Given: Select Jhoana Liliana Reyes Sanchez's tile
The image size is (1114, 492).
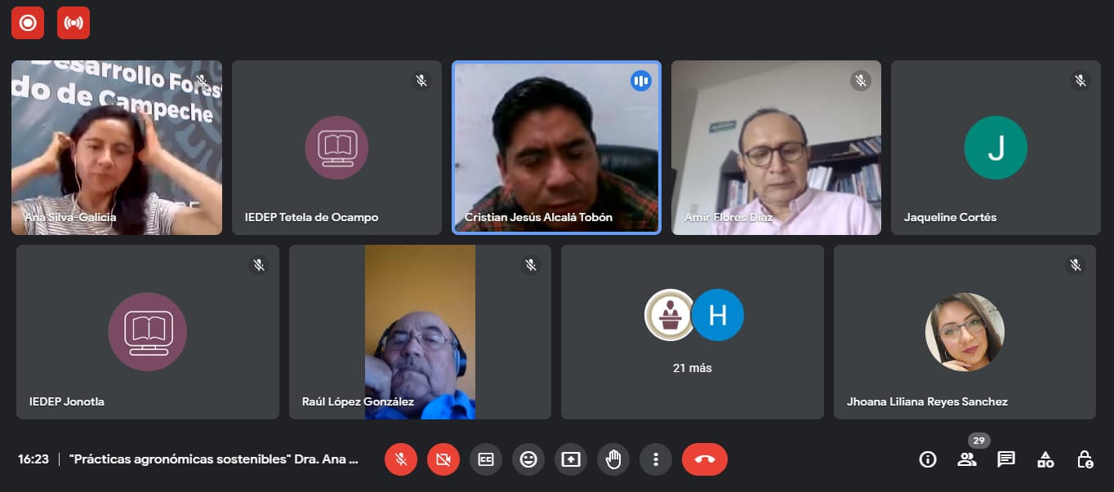Looking at the screenshot, I should point(965,332).
